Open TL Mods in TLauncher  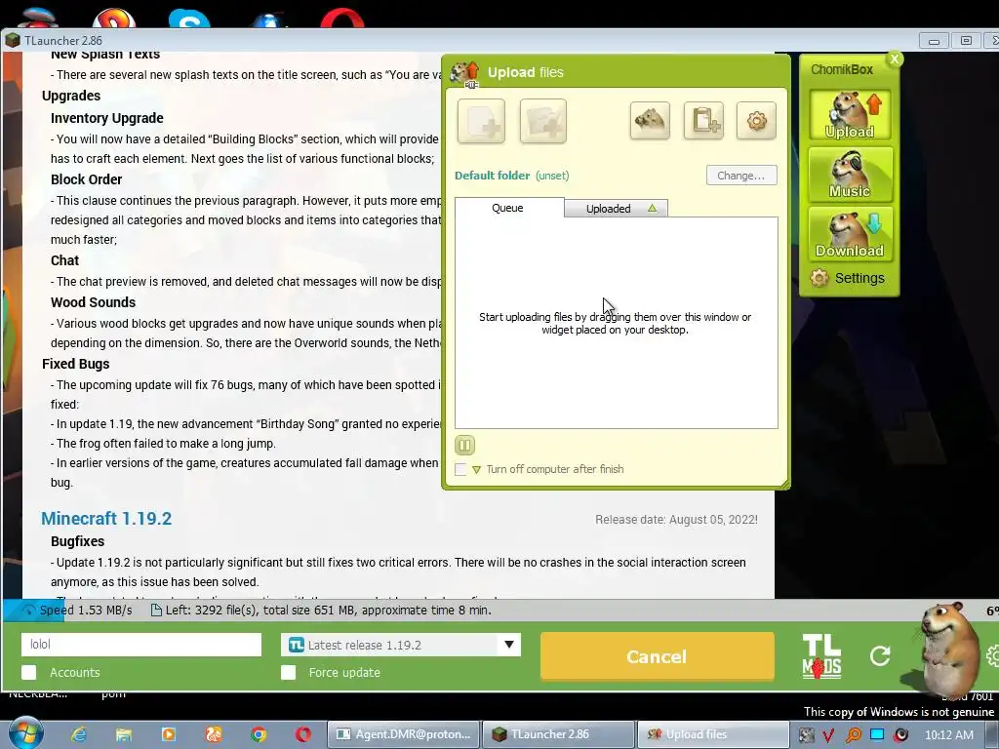821,656
